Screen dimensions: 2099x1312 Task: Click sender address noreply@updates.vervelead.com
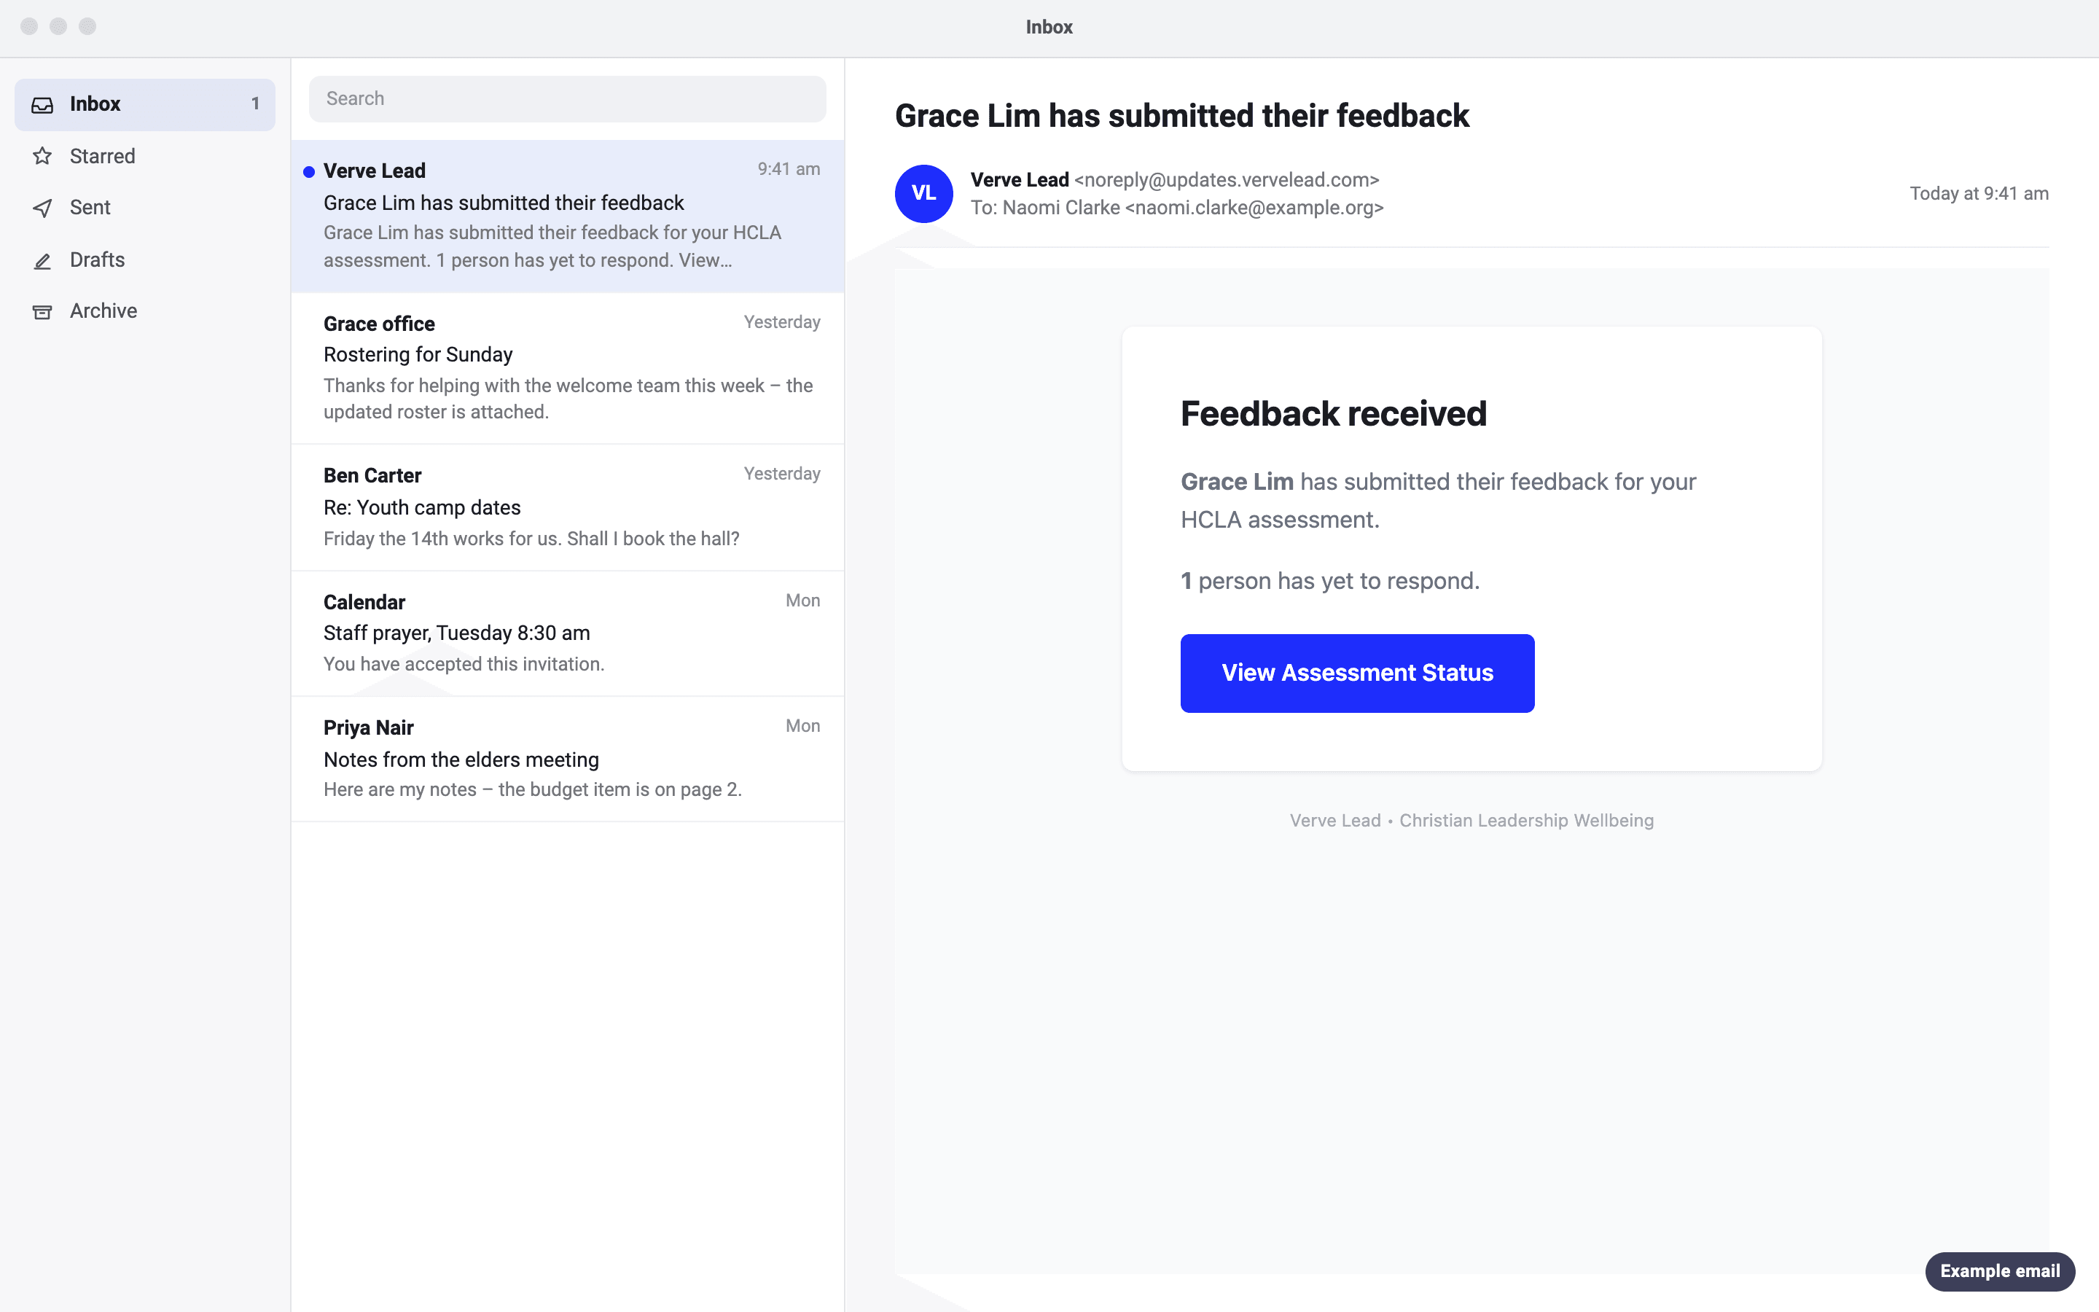coord(1227,179)
